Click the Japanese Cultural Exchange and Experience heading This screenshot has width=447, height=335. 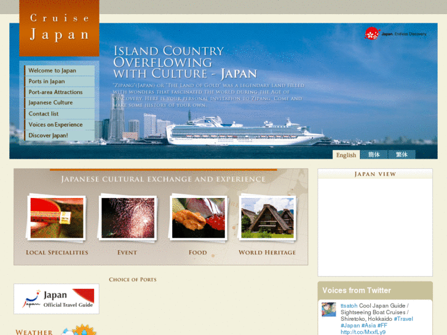click(164, 179)
